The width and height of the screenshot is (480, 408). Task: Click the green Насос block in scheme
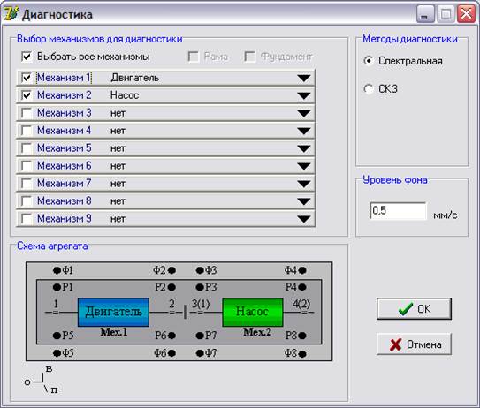(x=253, y=312)
